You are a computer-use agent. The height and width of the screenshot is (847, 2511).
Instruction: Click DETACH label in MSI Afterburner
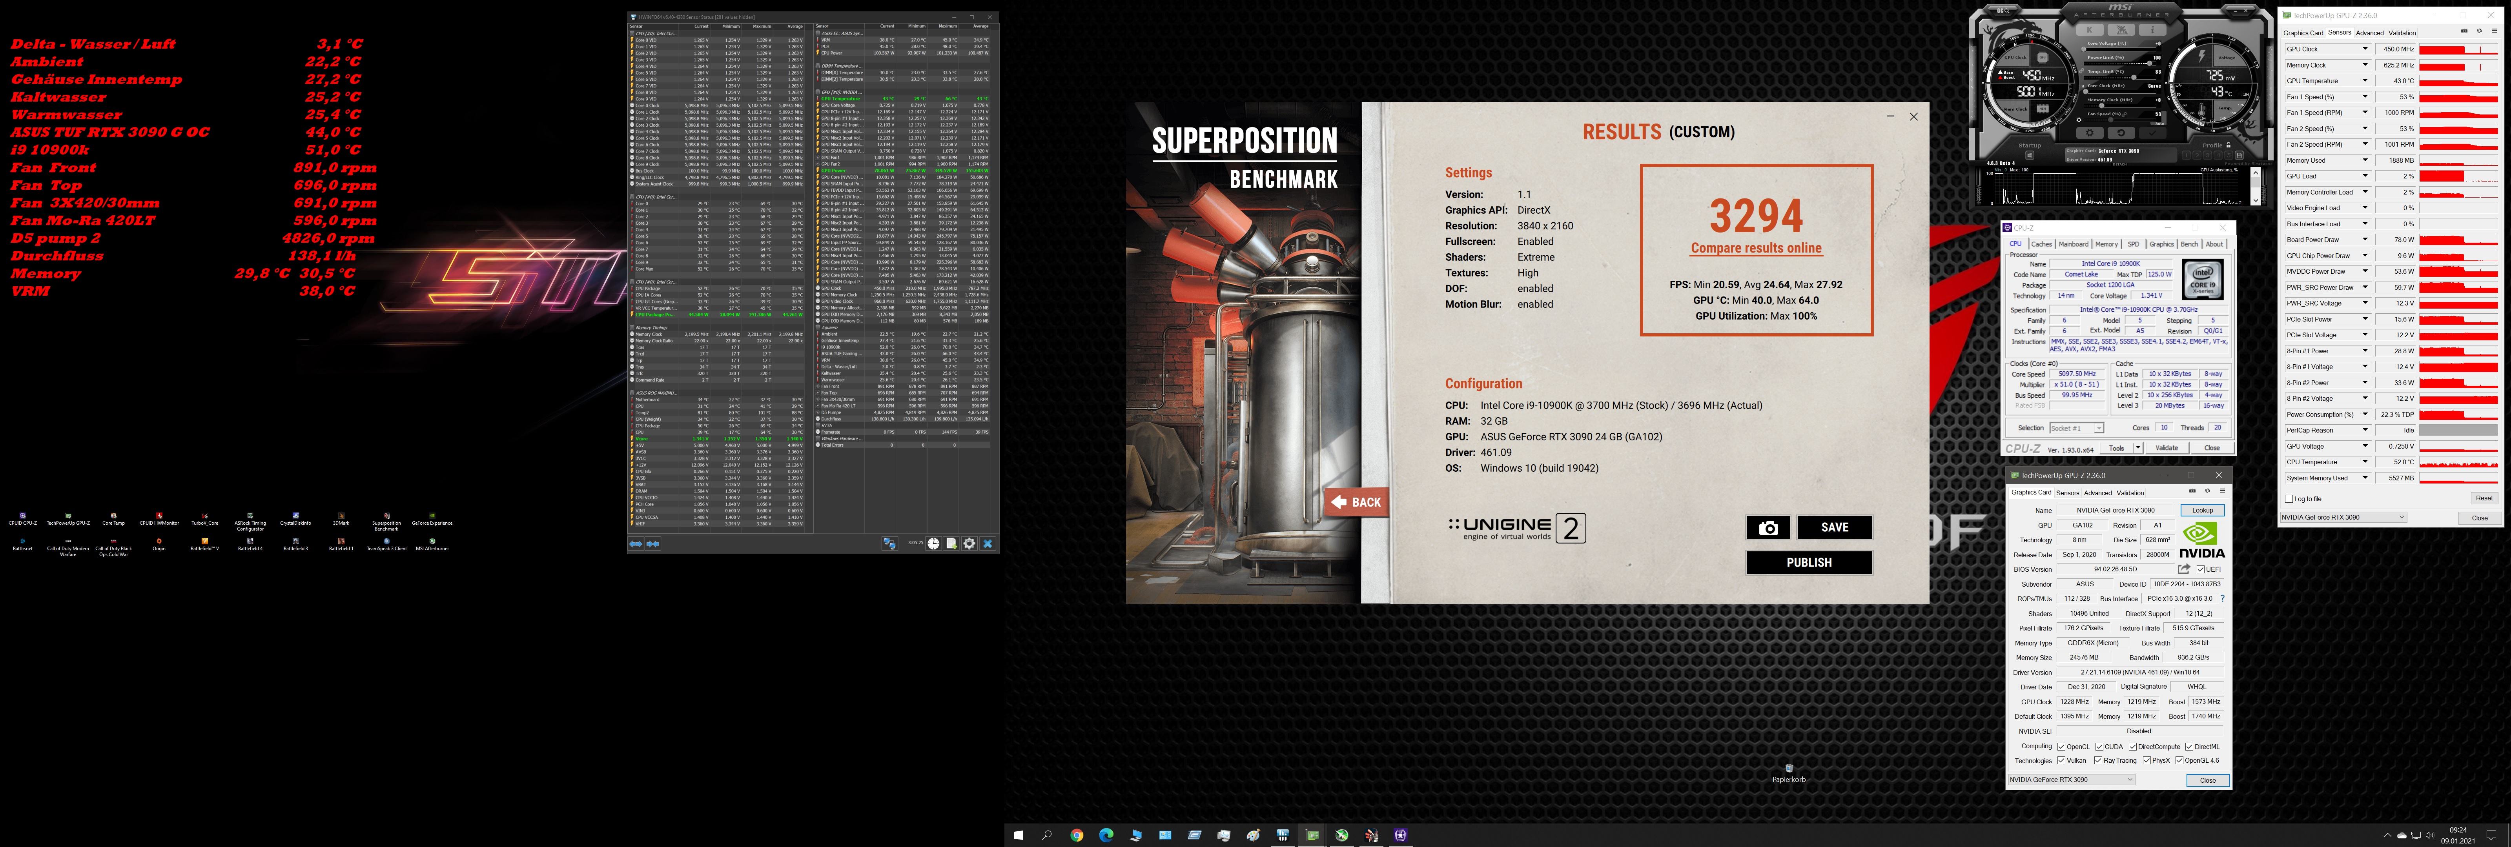(x=2120, y=165)
